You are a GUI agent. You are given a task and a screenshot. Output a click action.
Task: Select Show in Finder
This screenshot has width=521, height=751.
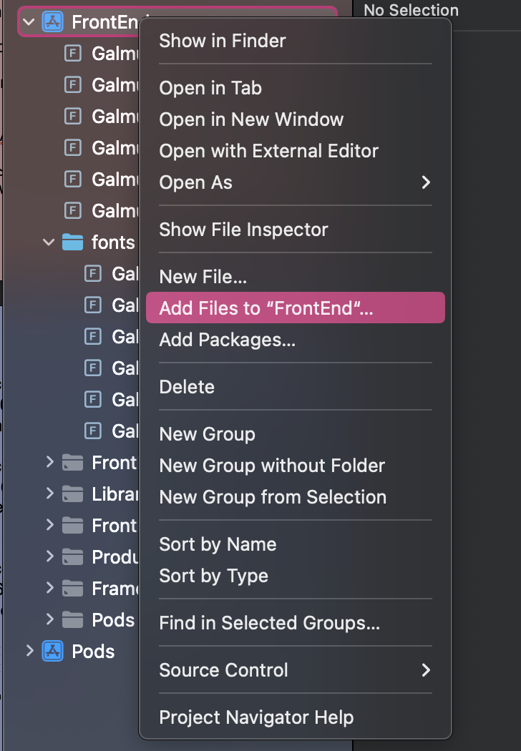(x=223, y=41)
